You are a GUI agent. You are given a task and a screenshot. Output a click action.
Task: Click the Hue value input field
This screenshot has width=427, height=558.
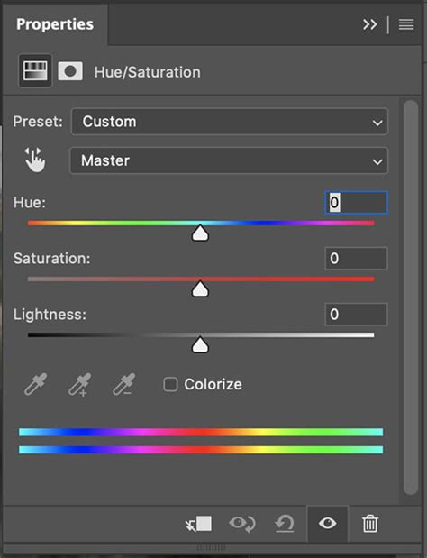(x=356, y=203)
